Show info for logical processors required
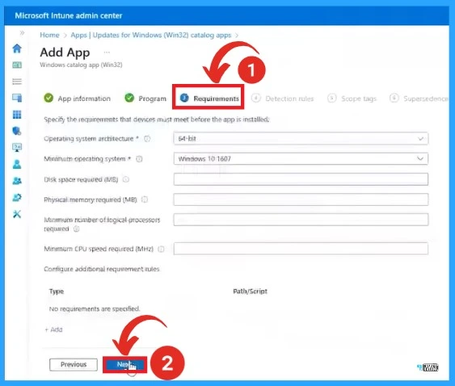This screenshot has width=455, height=386. [76, 229]
